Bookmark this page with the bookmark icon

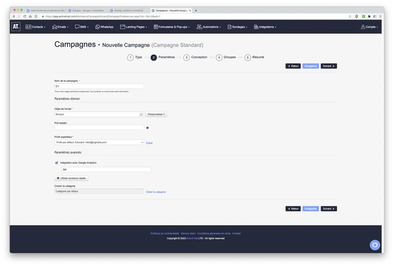(x=36, y=16)
